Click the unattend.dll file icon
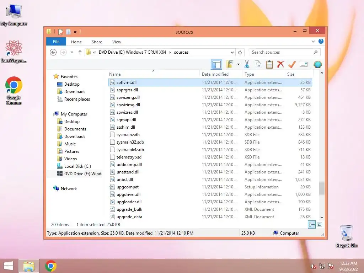 point(112,172)
